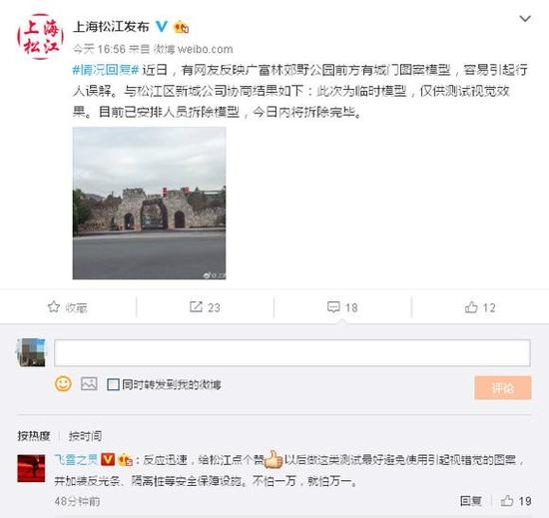Click into the comment text box
Image resolution: width=549 pixels, height=518 pixels.
pyautogui.click(x=292, y=352)
